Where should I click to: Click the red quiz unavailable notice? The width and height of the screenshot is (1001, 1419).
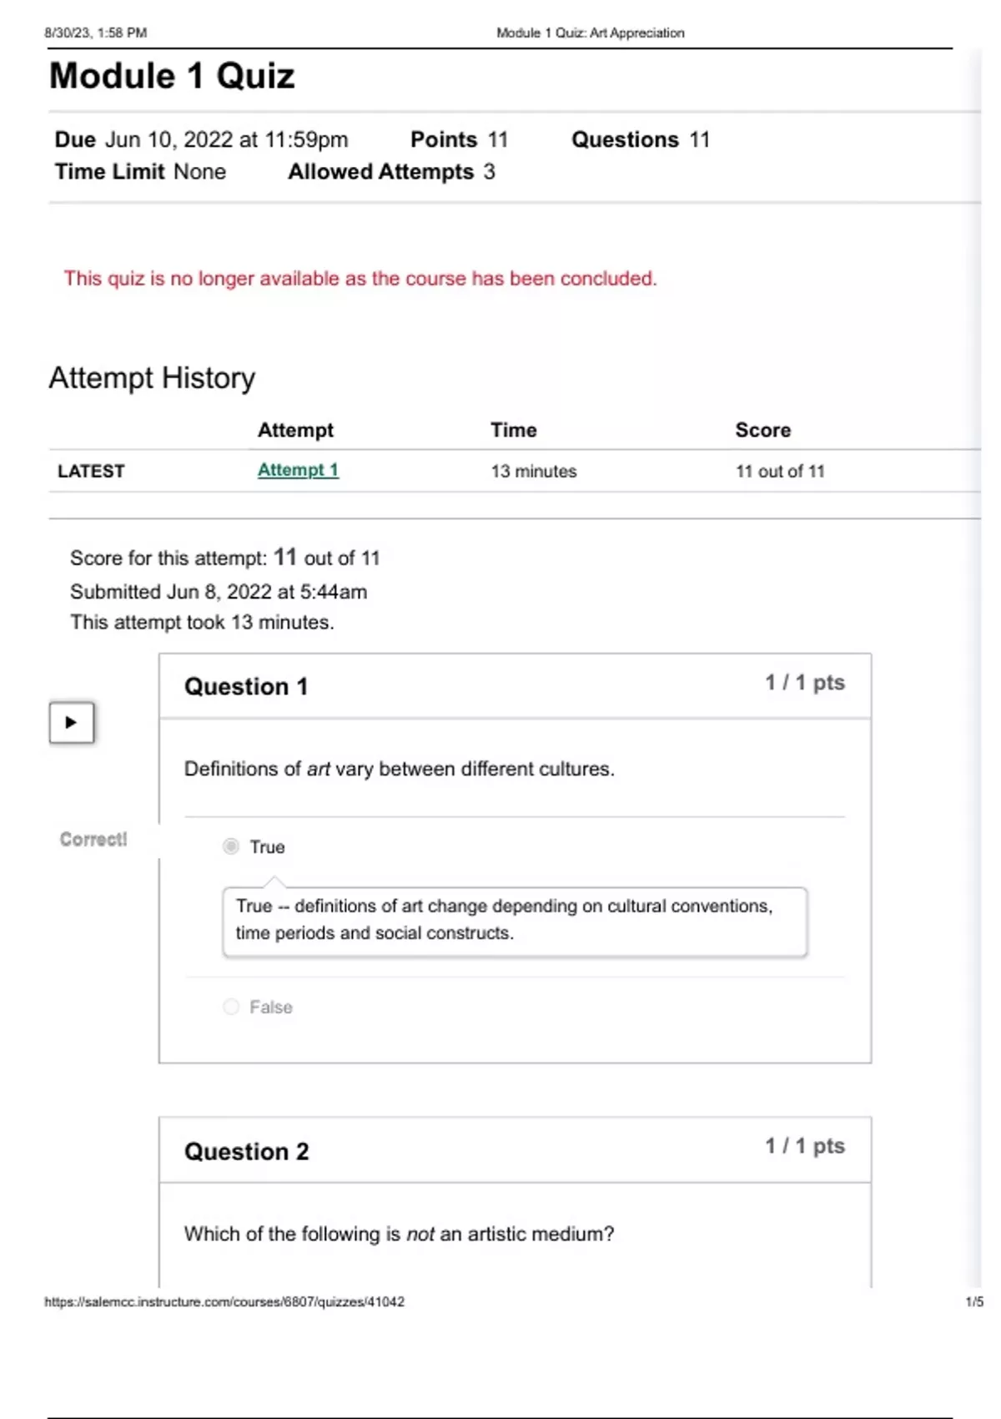point(360,279)
